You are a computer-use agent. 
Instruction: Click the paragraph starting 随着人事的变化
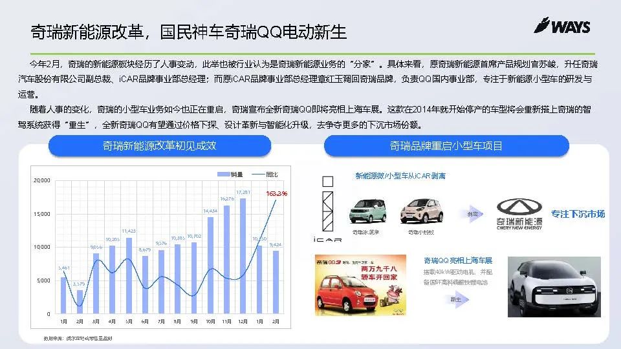tap(305, 117)
